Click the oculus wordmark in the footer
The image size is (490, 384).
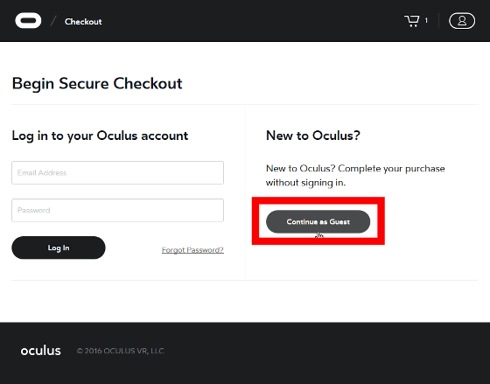coord(40,351)
